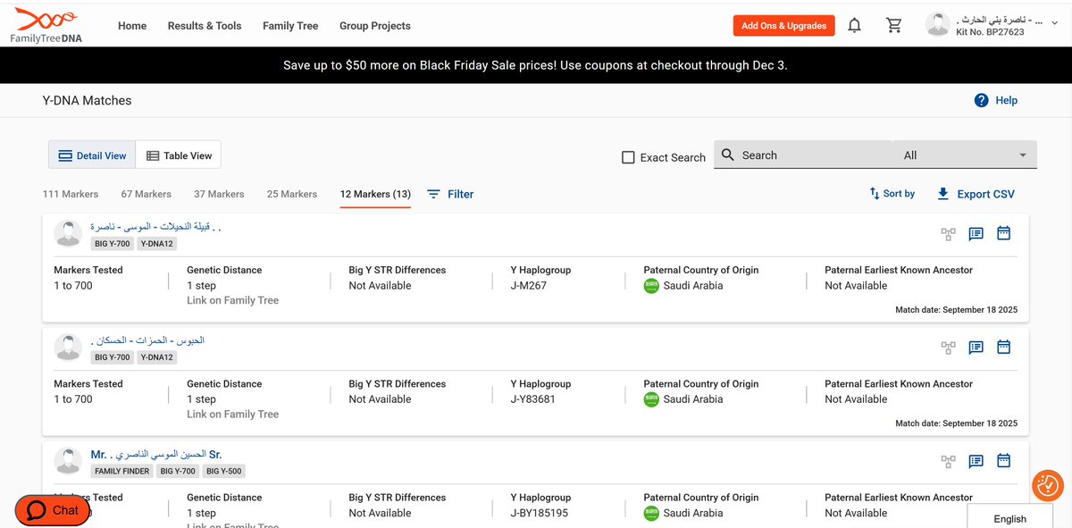Click Link on Family Tree for J-M267
1072x528 pixels.
click(x=232, y=300)
